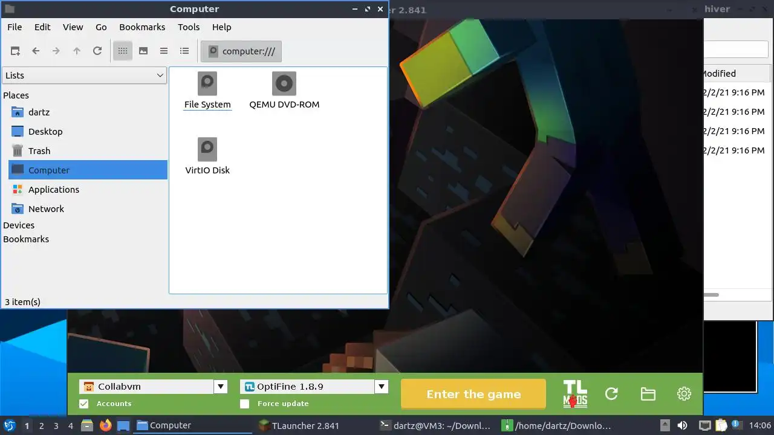Open the Help menu
Image resolution: width=774 pixels, height=435 pixels.
tap(221, 27)
